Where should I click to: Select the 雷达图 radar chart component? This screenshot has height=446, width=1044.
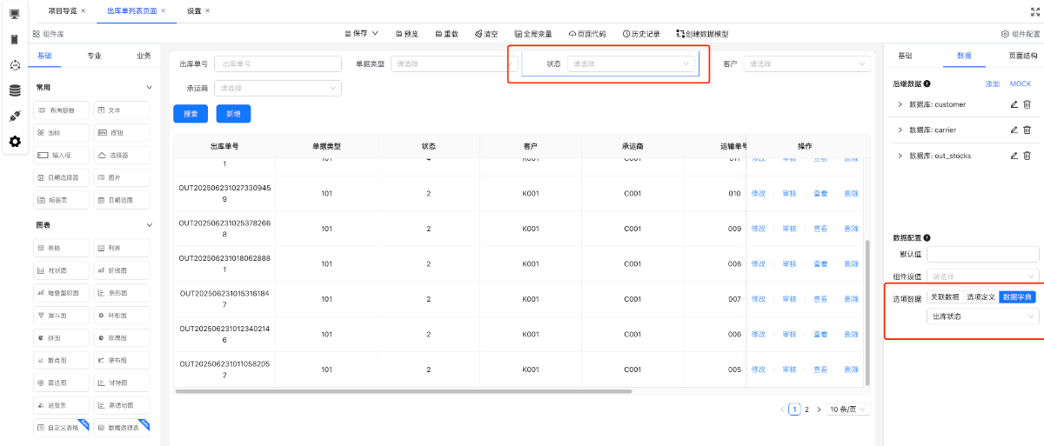(x=61, y=383)
